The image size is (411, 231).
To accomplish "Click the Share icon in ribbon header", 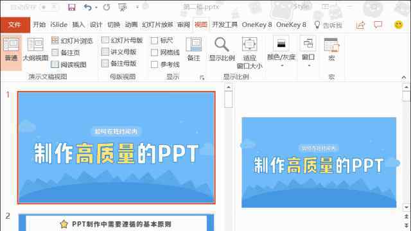I will click(x=360, y=25).
